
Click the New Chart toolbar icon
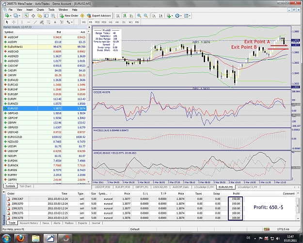(7, 16)
